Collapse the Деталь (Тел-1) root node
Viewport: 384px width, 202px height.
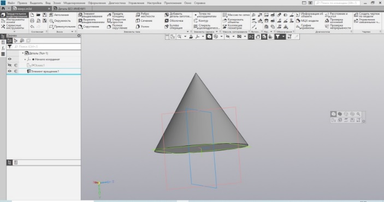pos(23,53)
